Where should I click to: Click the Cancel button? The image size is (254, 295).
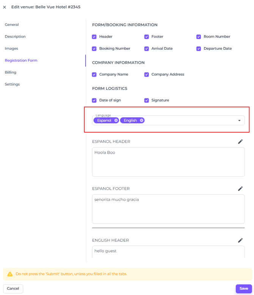click(x=13, y=289)
